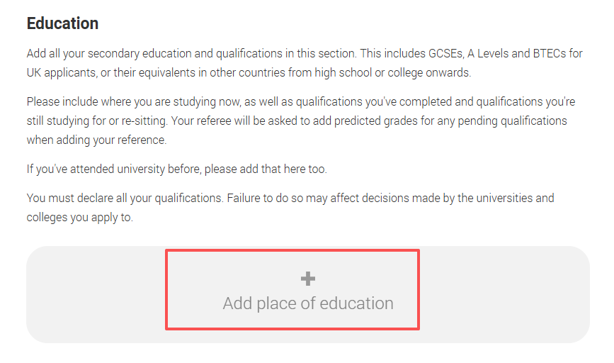Click the Add place of education label
This screenshot has height=363, width=614.
pos(308,303)
